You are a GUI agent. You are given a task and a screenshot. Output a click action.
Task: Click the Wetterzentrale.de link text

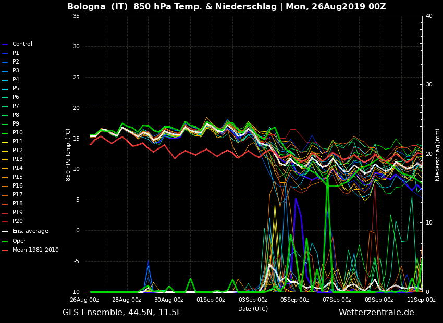pos(376,313)
